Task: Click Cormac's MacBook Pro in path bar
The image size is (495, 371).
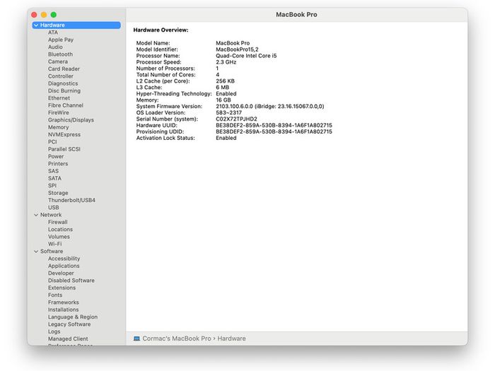Action: (x=177, y=338)
